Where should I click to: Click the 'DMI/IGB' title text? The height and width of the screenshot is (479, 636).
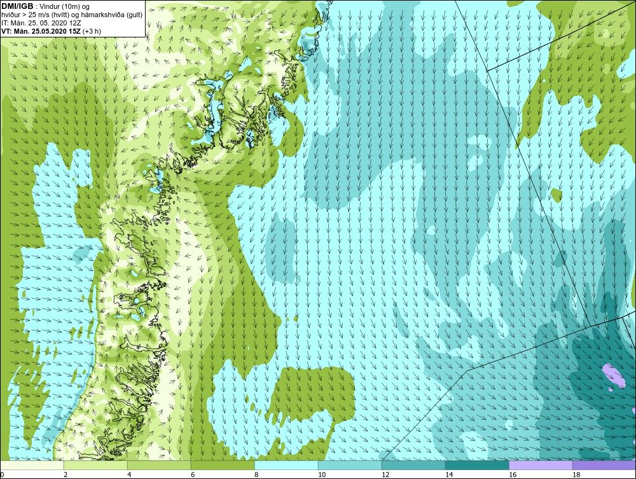[x=17, y=6]
